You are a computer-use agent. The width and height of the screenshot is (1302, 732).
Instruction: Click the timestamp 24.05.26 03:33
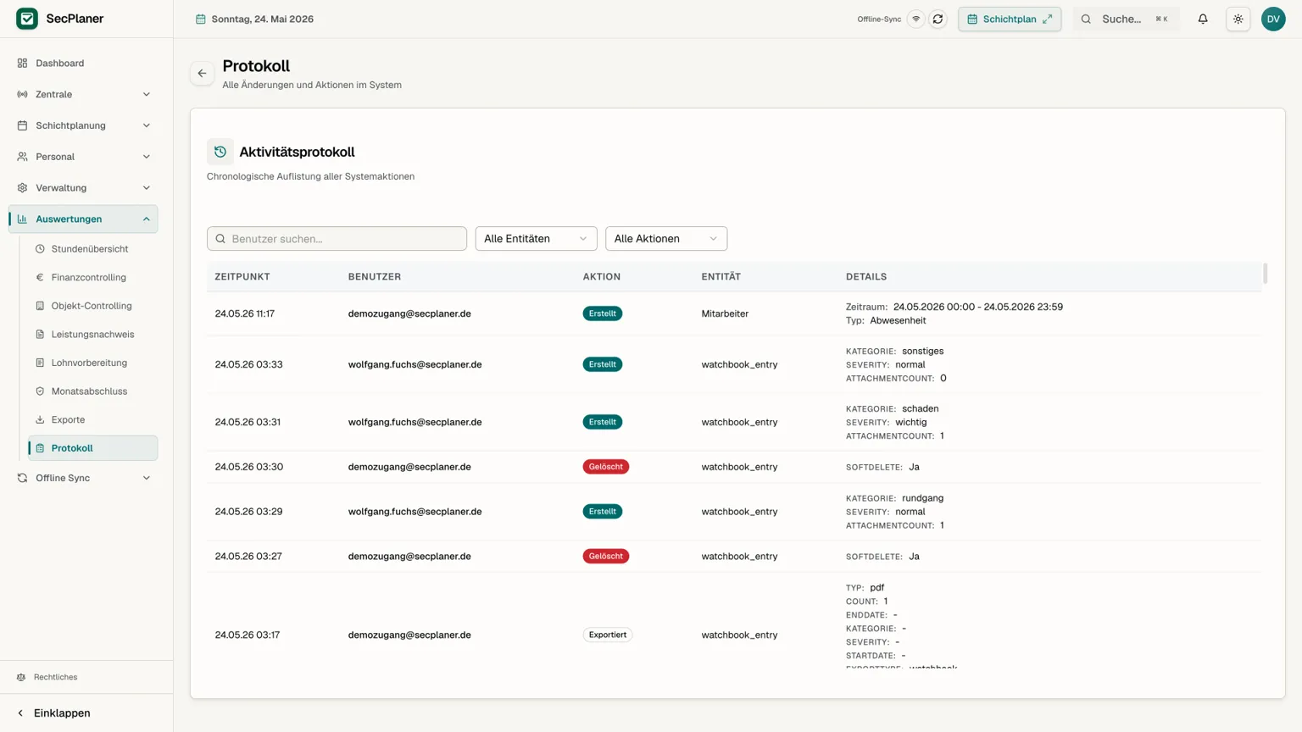tap(248, 364)
